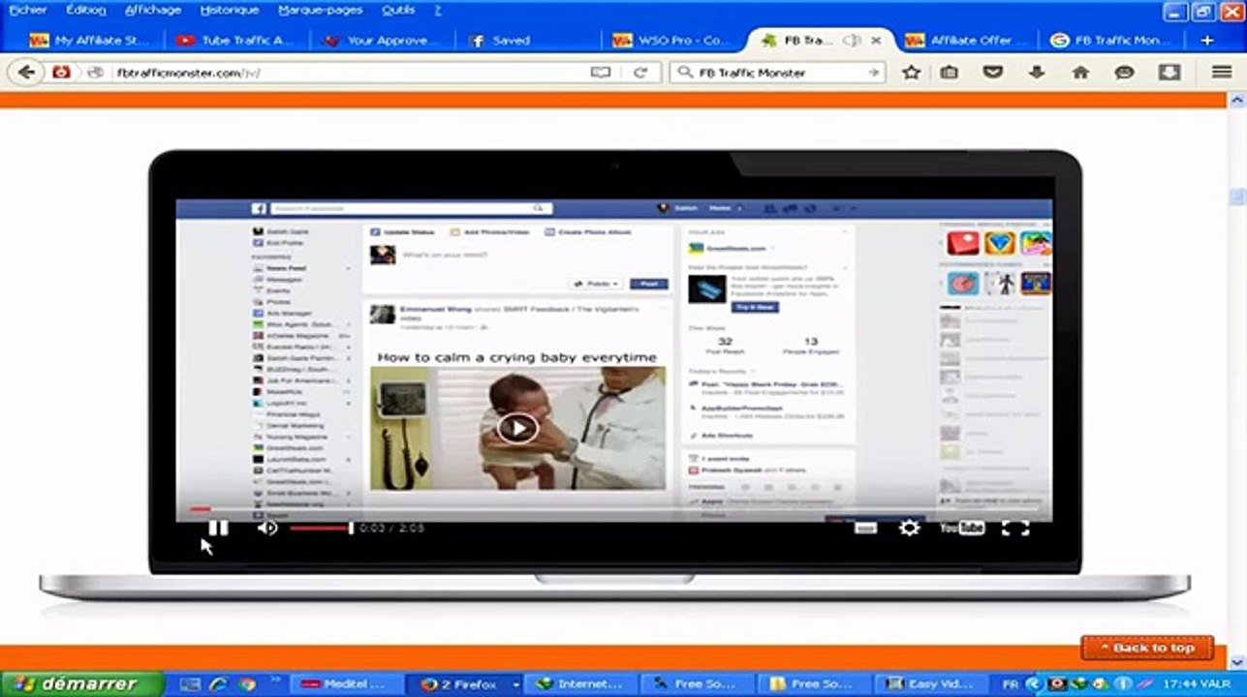Open Meditel taskbar window

tap(347, 683)
